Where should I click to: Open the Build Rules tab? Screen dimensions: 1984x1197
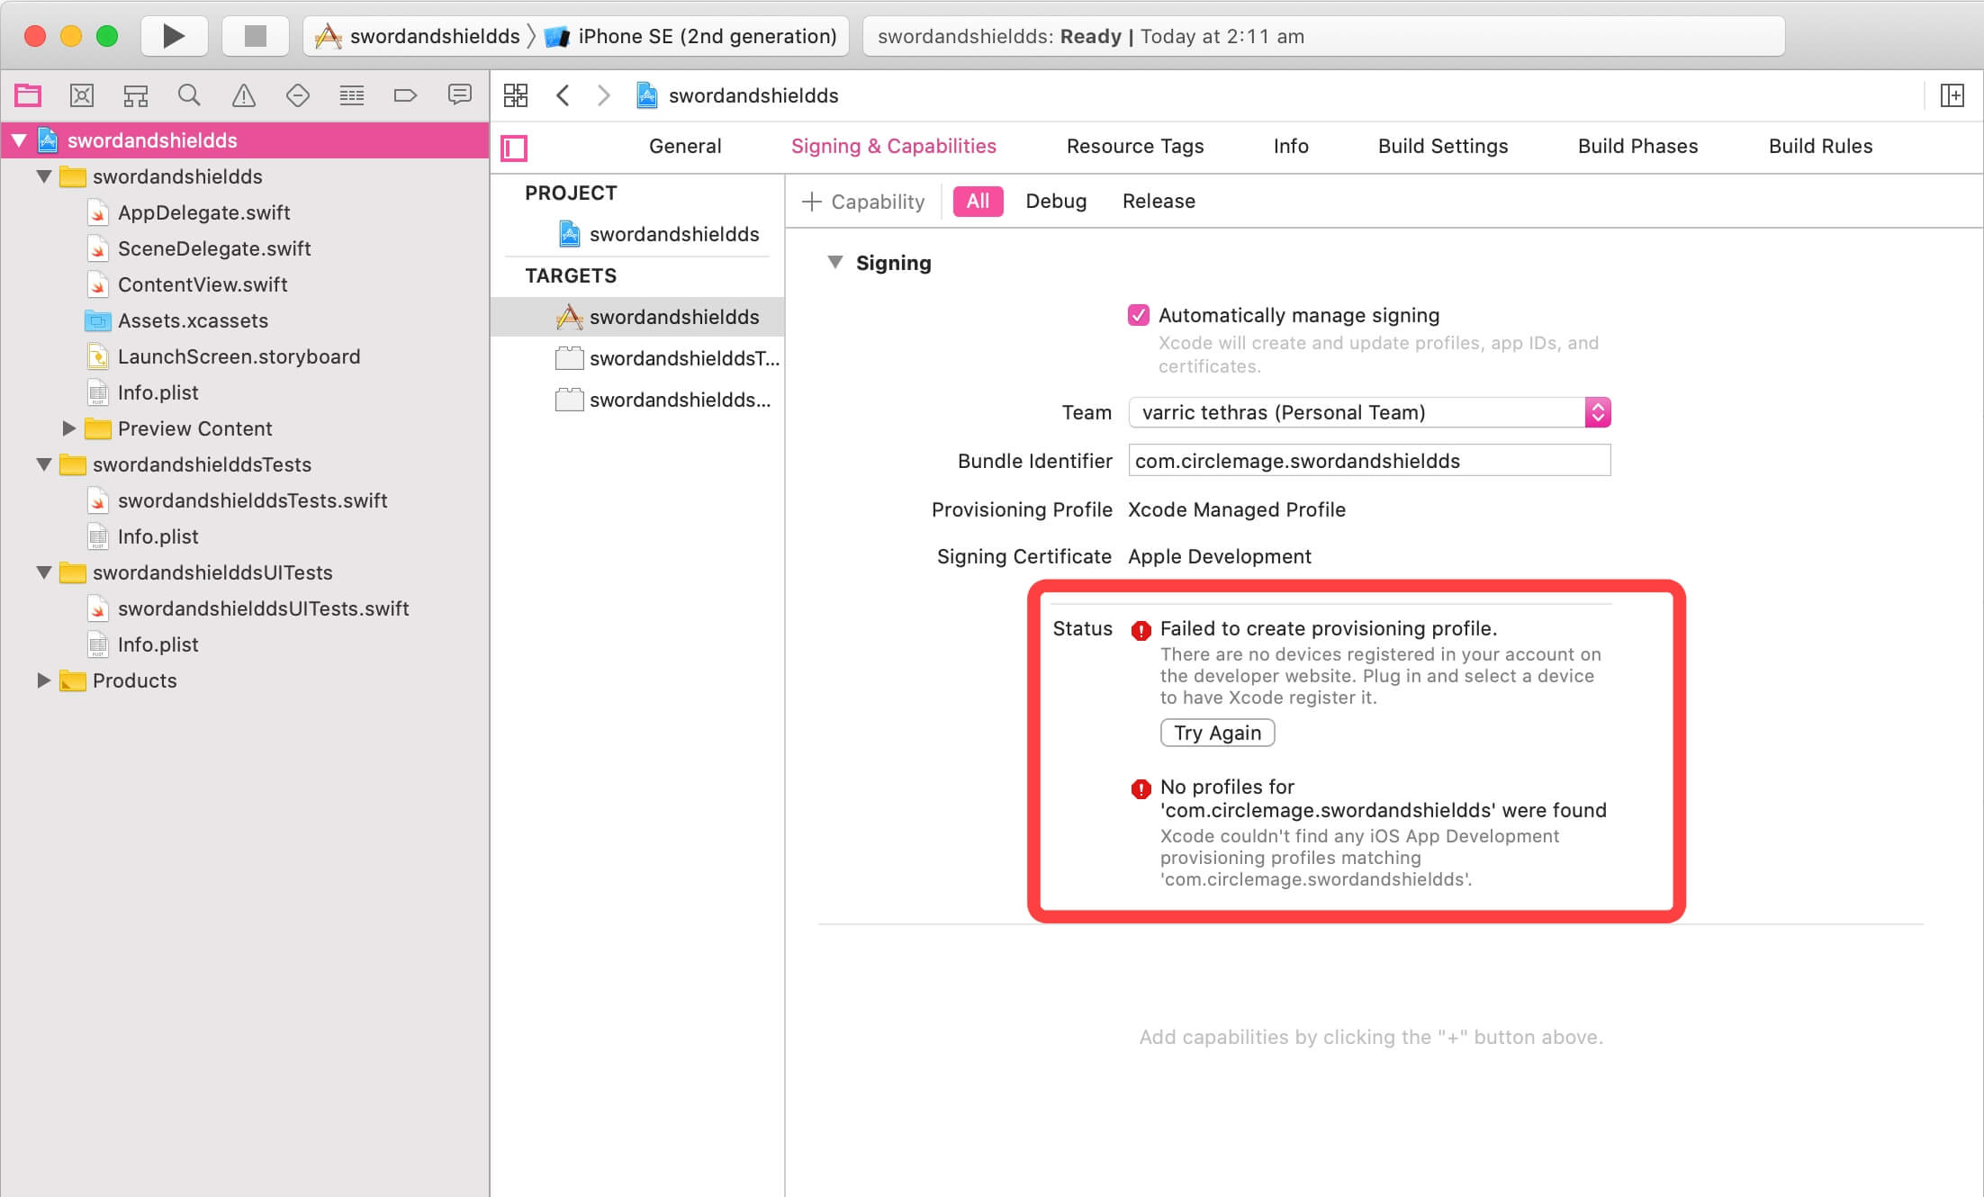1820,146
